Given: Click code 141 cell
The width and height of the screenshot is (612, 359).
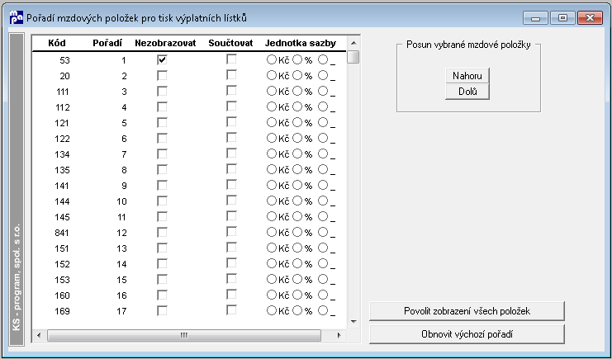Looking at the screenshot, I should coord(62,186).
